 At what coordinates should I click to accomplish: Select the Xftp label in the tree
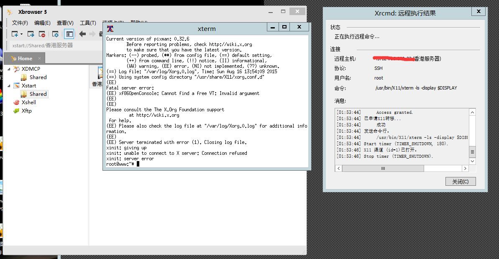[27, 111]
